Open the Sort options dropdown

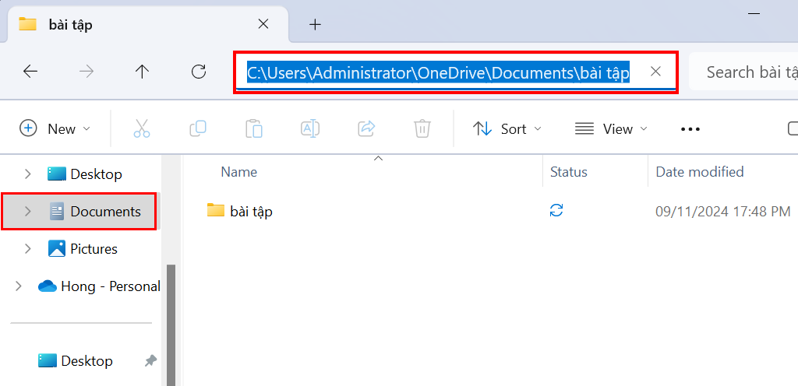click(507, 129)
